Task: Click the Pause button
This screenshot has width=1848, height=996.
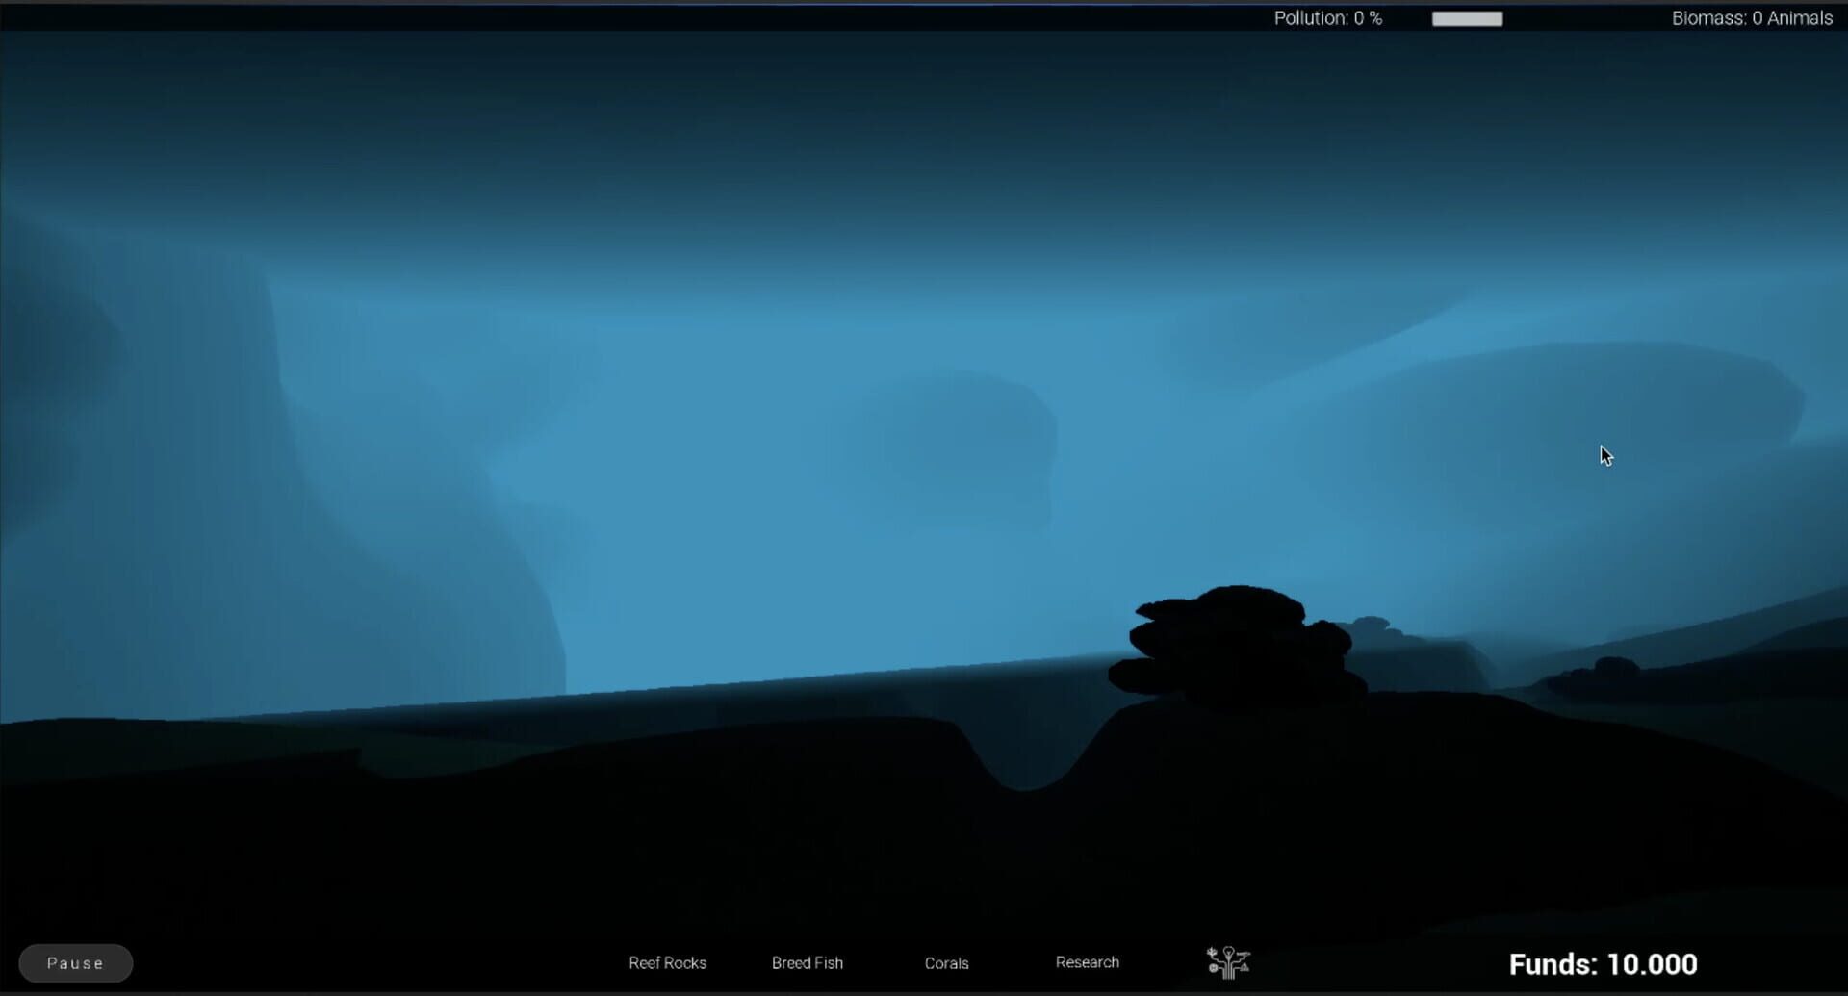Action: coord(75,962)
